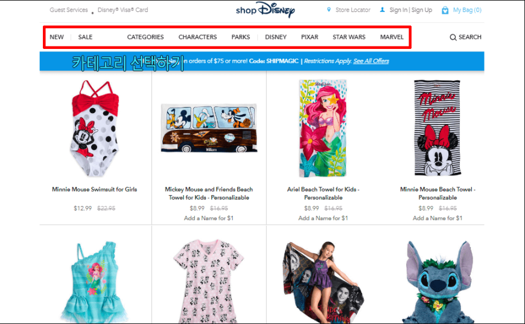This screenshot has width=525, height=324.
Task: Click Ariel Beach Towel for Kids title
Action: coord(323,193)
